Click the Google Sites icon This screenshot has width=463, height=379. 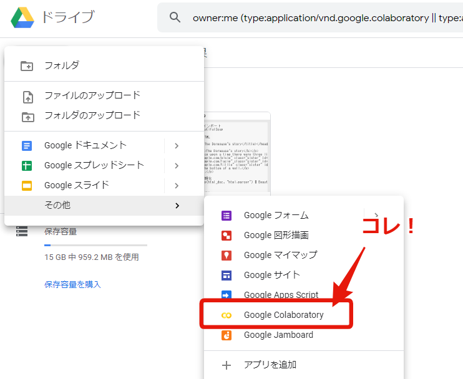coord(227,276)
